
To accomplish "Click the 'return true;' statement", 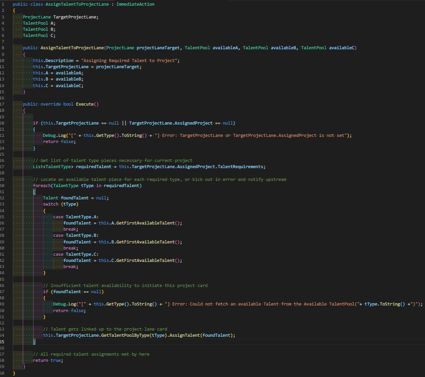I will [48, 360].
